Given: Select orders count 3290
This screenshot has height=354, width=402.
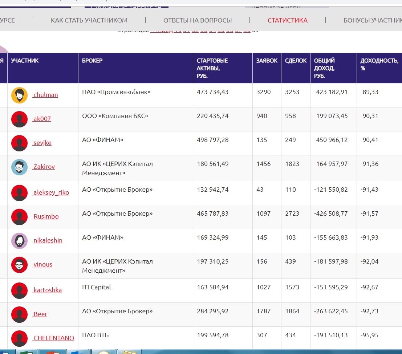Looking at the screenshot, I should [x=263, y=92].
